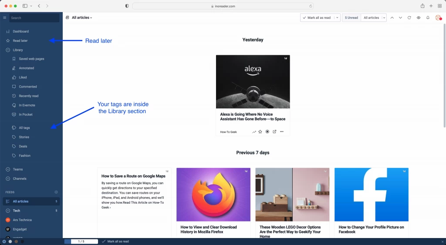Screen dimensions: 446x245
Task: Open the Stories tag
Action: (24, 137)
